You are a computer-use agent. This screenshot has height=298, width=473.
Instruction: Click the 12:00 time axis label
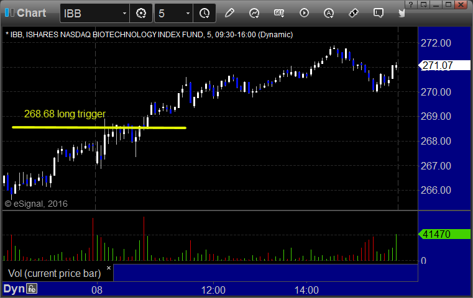(x=213, y=290)
